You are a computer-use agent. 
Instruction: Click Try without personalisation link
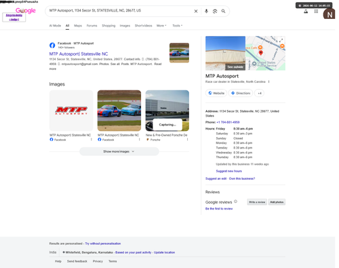(103, 244)
